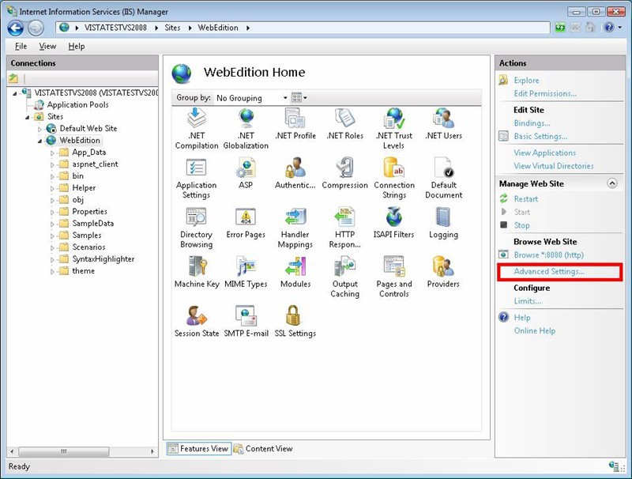Open the Error Pages feature
Image resolution: width=632 pixels, height=479 pixels.
click(246, 223)
